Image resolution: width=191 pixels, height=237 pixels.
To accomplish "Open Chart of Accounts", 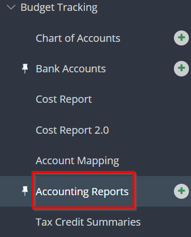I will pyautogui.click(x=78, y=38).
